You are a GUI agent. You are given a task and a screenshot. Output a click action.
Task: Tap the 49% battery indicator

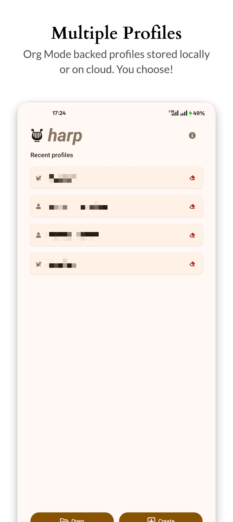click(x=198, y=113)
